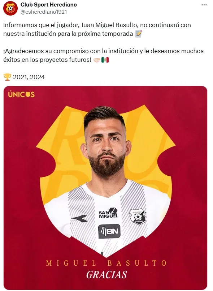Click the gold trophy emoji
Image resolution: width=213 pixels, height=291 pixels.
click(x=7, y=77)
